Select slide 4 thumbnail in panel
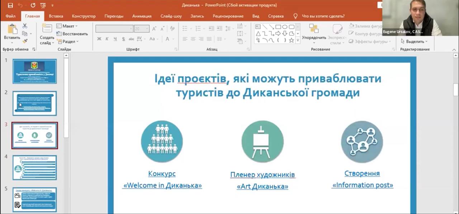459x214 pixels. click(35, 167)
